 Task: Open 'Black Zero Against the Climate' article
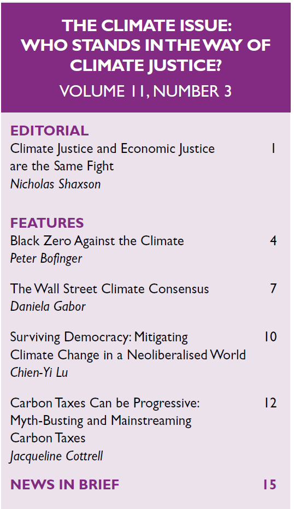point(97,241)
